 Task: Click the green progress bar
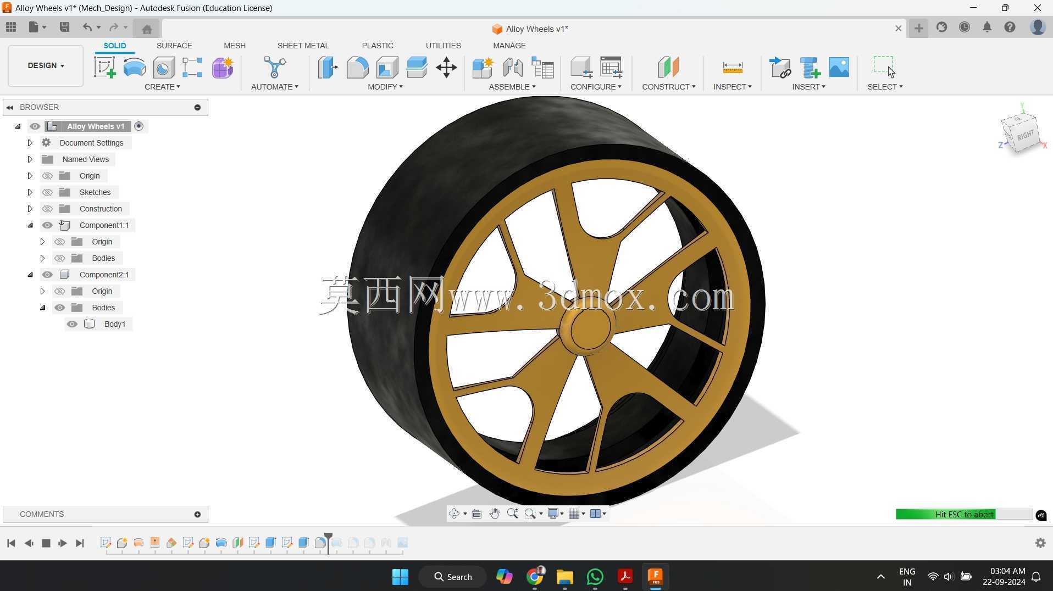pyautogui.click(x=964, y=514)
